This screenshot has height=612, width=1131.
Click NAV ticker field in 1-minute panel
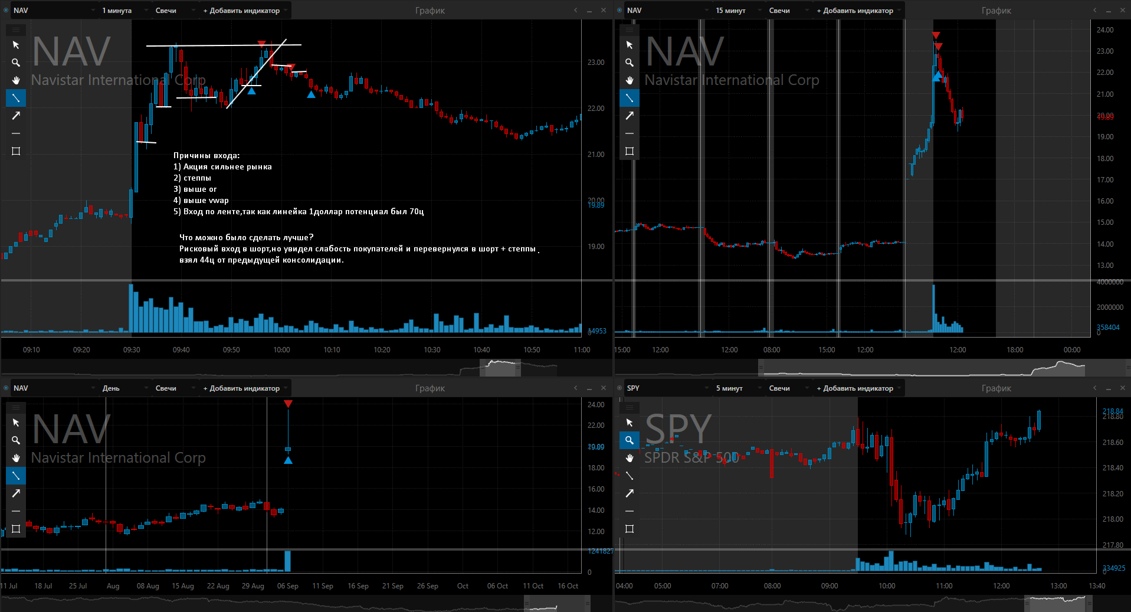pos(53,10)
